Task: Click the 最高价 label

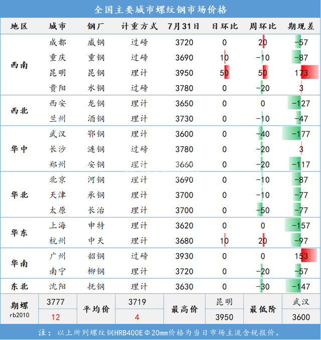Action: tap(185, 309)
